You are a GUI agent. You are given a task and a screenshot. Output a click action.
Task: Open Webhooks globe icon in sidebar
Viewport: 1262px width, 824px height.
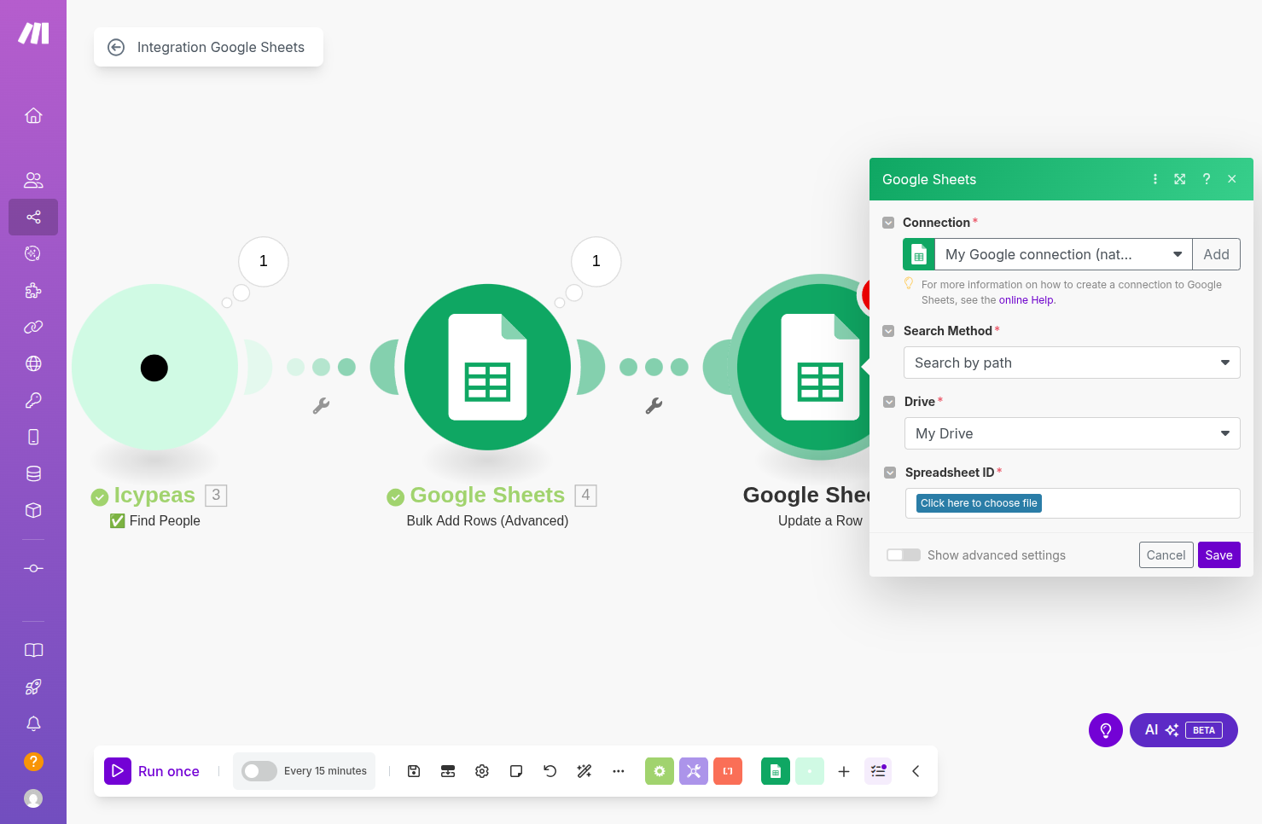[33, 363]
